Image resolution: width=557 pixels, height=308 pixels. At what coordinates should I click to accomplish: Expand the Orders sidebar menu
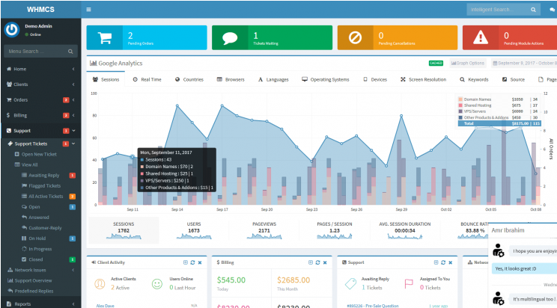pyautogui.click(x=40, y=100)
